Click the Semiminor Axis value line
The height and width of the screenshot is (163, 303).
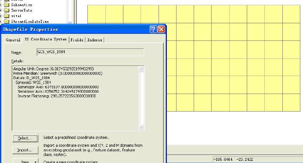click(58, 91)
